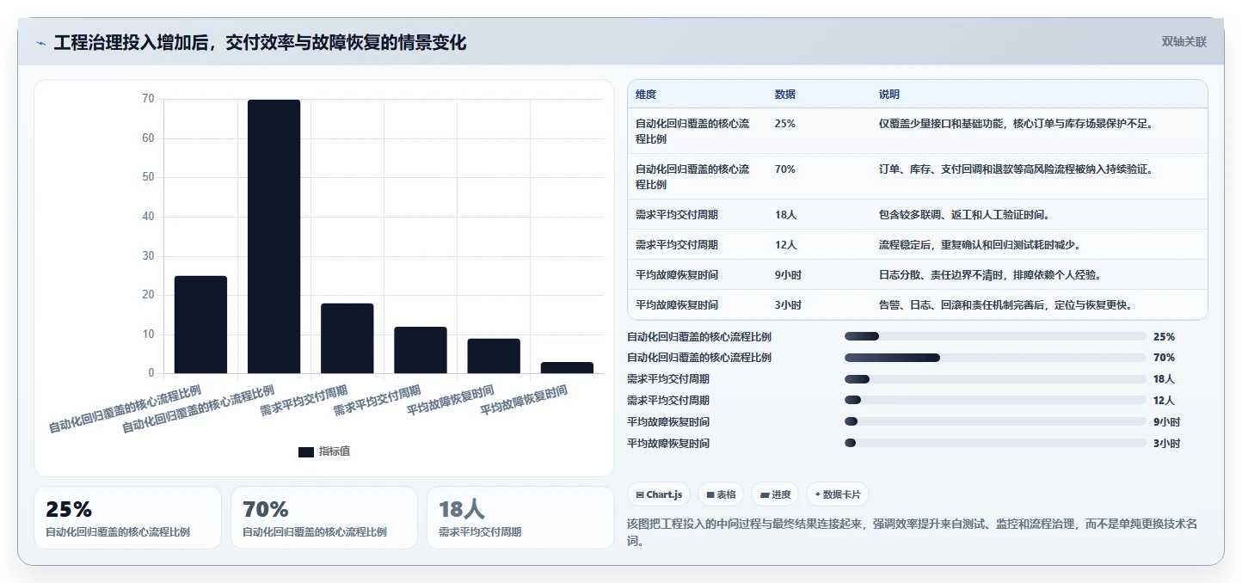Viewport: 1242px width, 583px height.
Task: Click the 9小时 value at the progress list
Action: [x=1166, y=422]
